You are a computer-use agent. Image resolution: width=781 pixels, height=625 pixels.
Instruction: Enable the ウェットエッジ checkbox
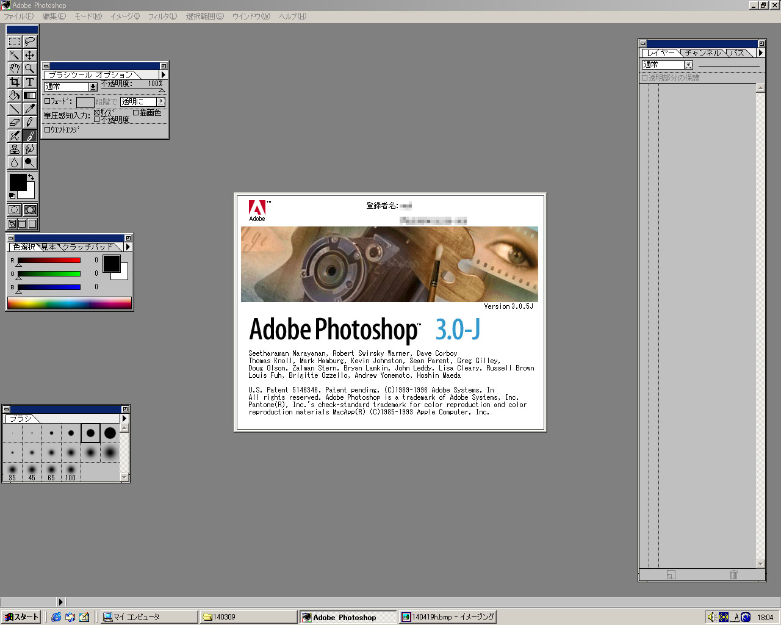[x=48, y=129]
